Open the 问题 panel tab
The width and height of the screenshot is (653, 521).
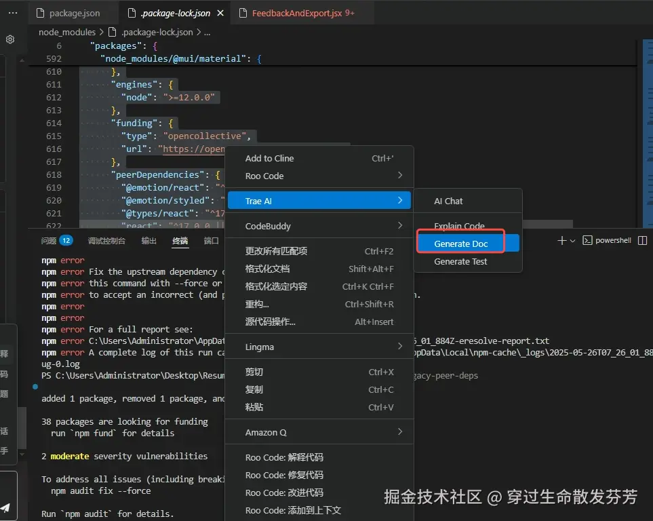[48, 241]
